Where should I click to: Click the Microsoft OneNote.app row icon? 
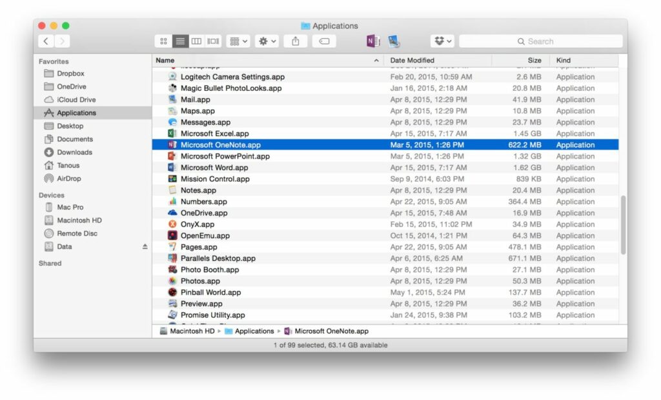pyautogui.click(x=172, y=145)
